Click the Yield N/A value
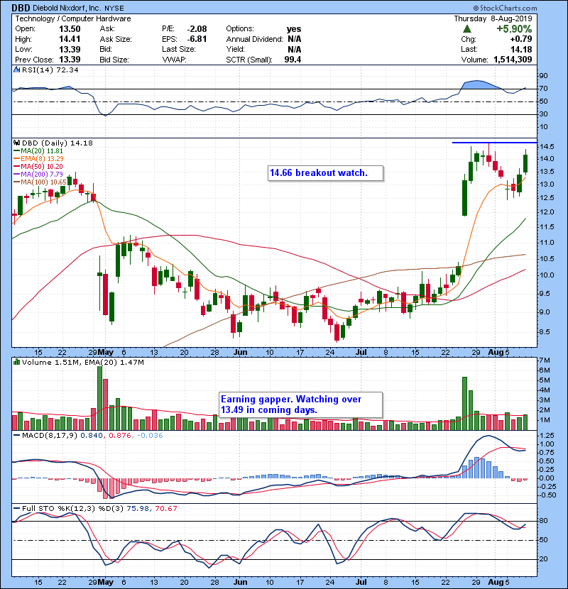 [x=295, y=49]
